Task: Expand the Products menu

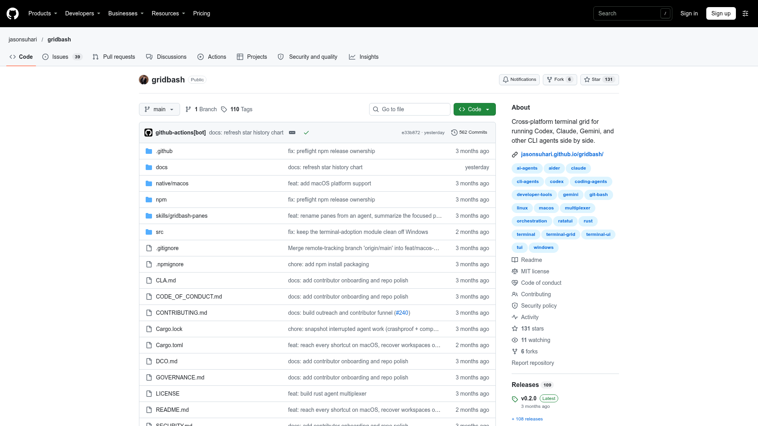Action: click(43, 13)
